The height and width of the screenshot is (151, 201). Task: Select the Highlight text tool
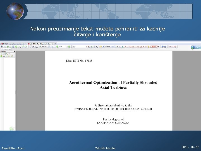click(117, 47)
